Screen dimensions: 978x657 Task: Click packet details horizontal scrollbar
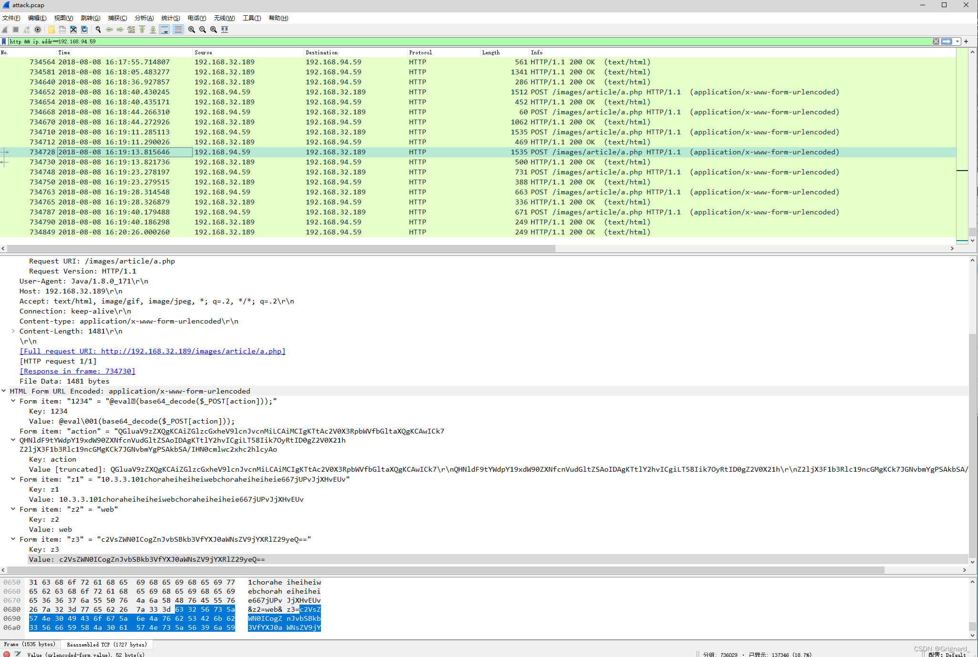446,570
